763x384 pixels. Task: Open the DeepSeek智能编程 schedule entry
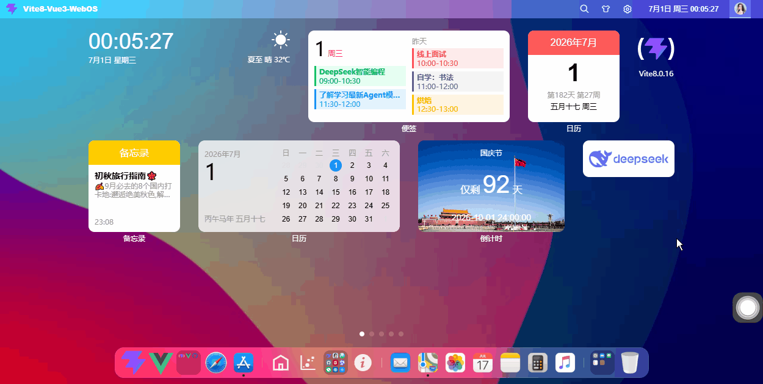[x=360, y=76]
